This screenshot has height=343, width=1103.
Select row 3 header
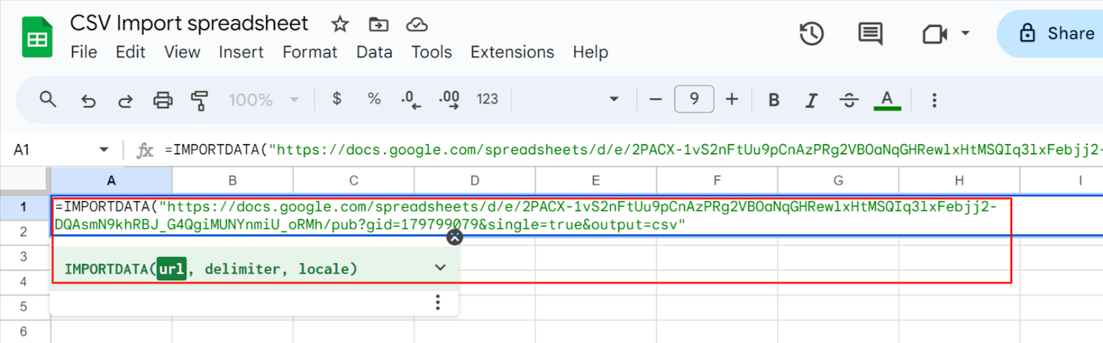[x=23, y=257]
